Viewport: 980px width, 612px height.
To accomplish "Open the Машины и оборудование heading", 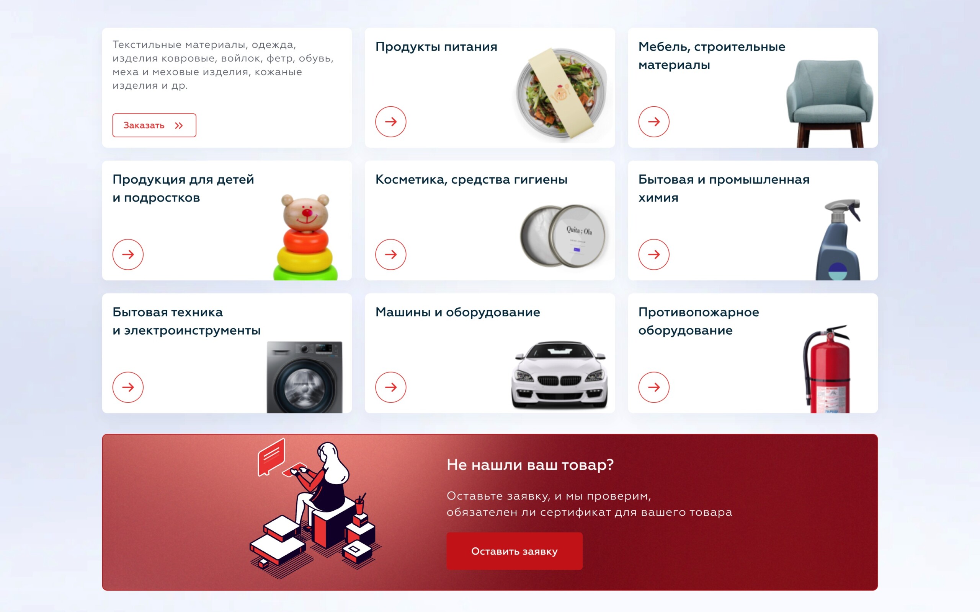I will coord(457,312).
